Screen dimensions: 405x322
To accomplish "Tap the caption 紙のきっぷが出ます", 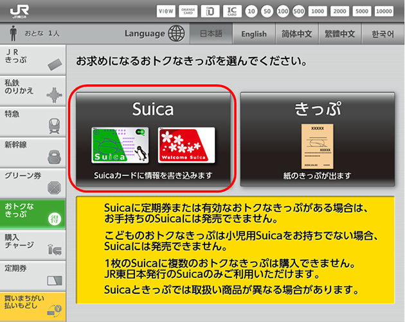I will pyautogui.click(x=317, y=176).
